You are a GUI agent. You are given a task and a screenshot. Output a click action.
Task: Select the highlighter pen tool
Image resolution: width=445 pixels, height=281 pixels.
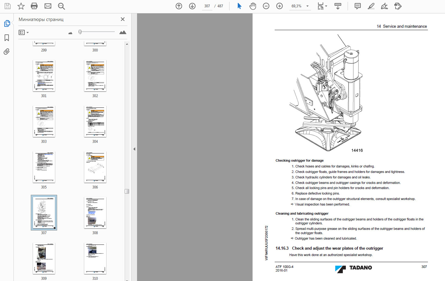[x=371, y=6]
